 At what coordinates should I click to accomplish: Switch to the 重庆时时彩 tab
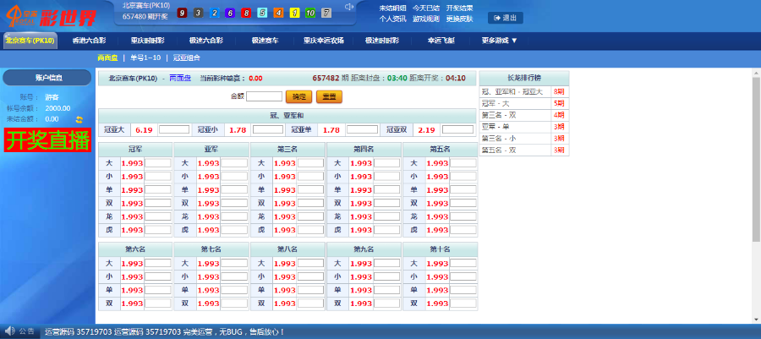point(147,41)
